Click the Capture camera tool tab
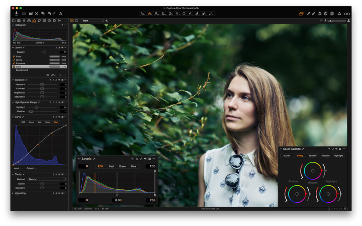 19,20
